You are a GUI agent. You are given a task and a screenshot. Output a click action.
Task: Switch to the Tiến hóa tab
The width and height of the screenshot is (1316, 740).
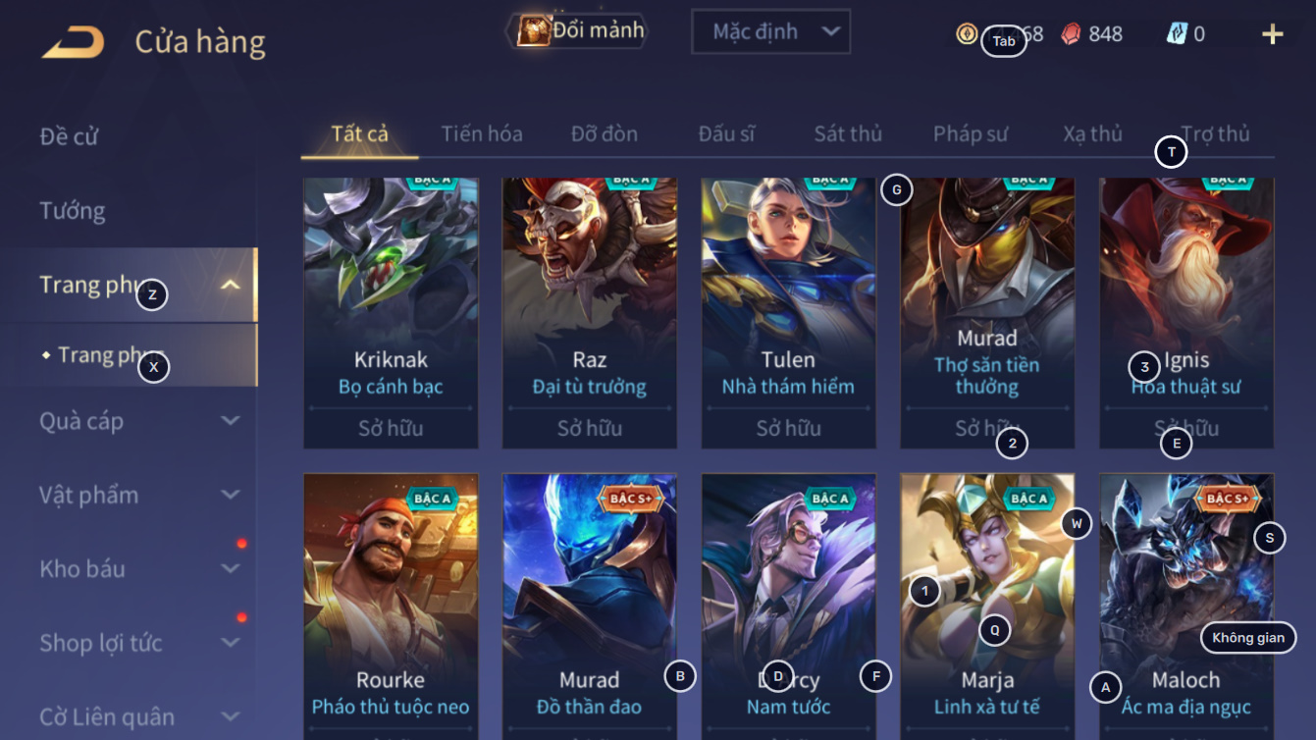[x=482, y=133]
